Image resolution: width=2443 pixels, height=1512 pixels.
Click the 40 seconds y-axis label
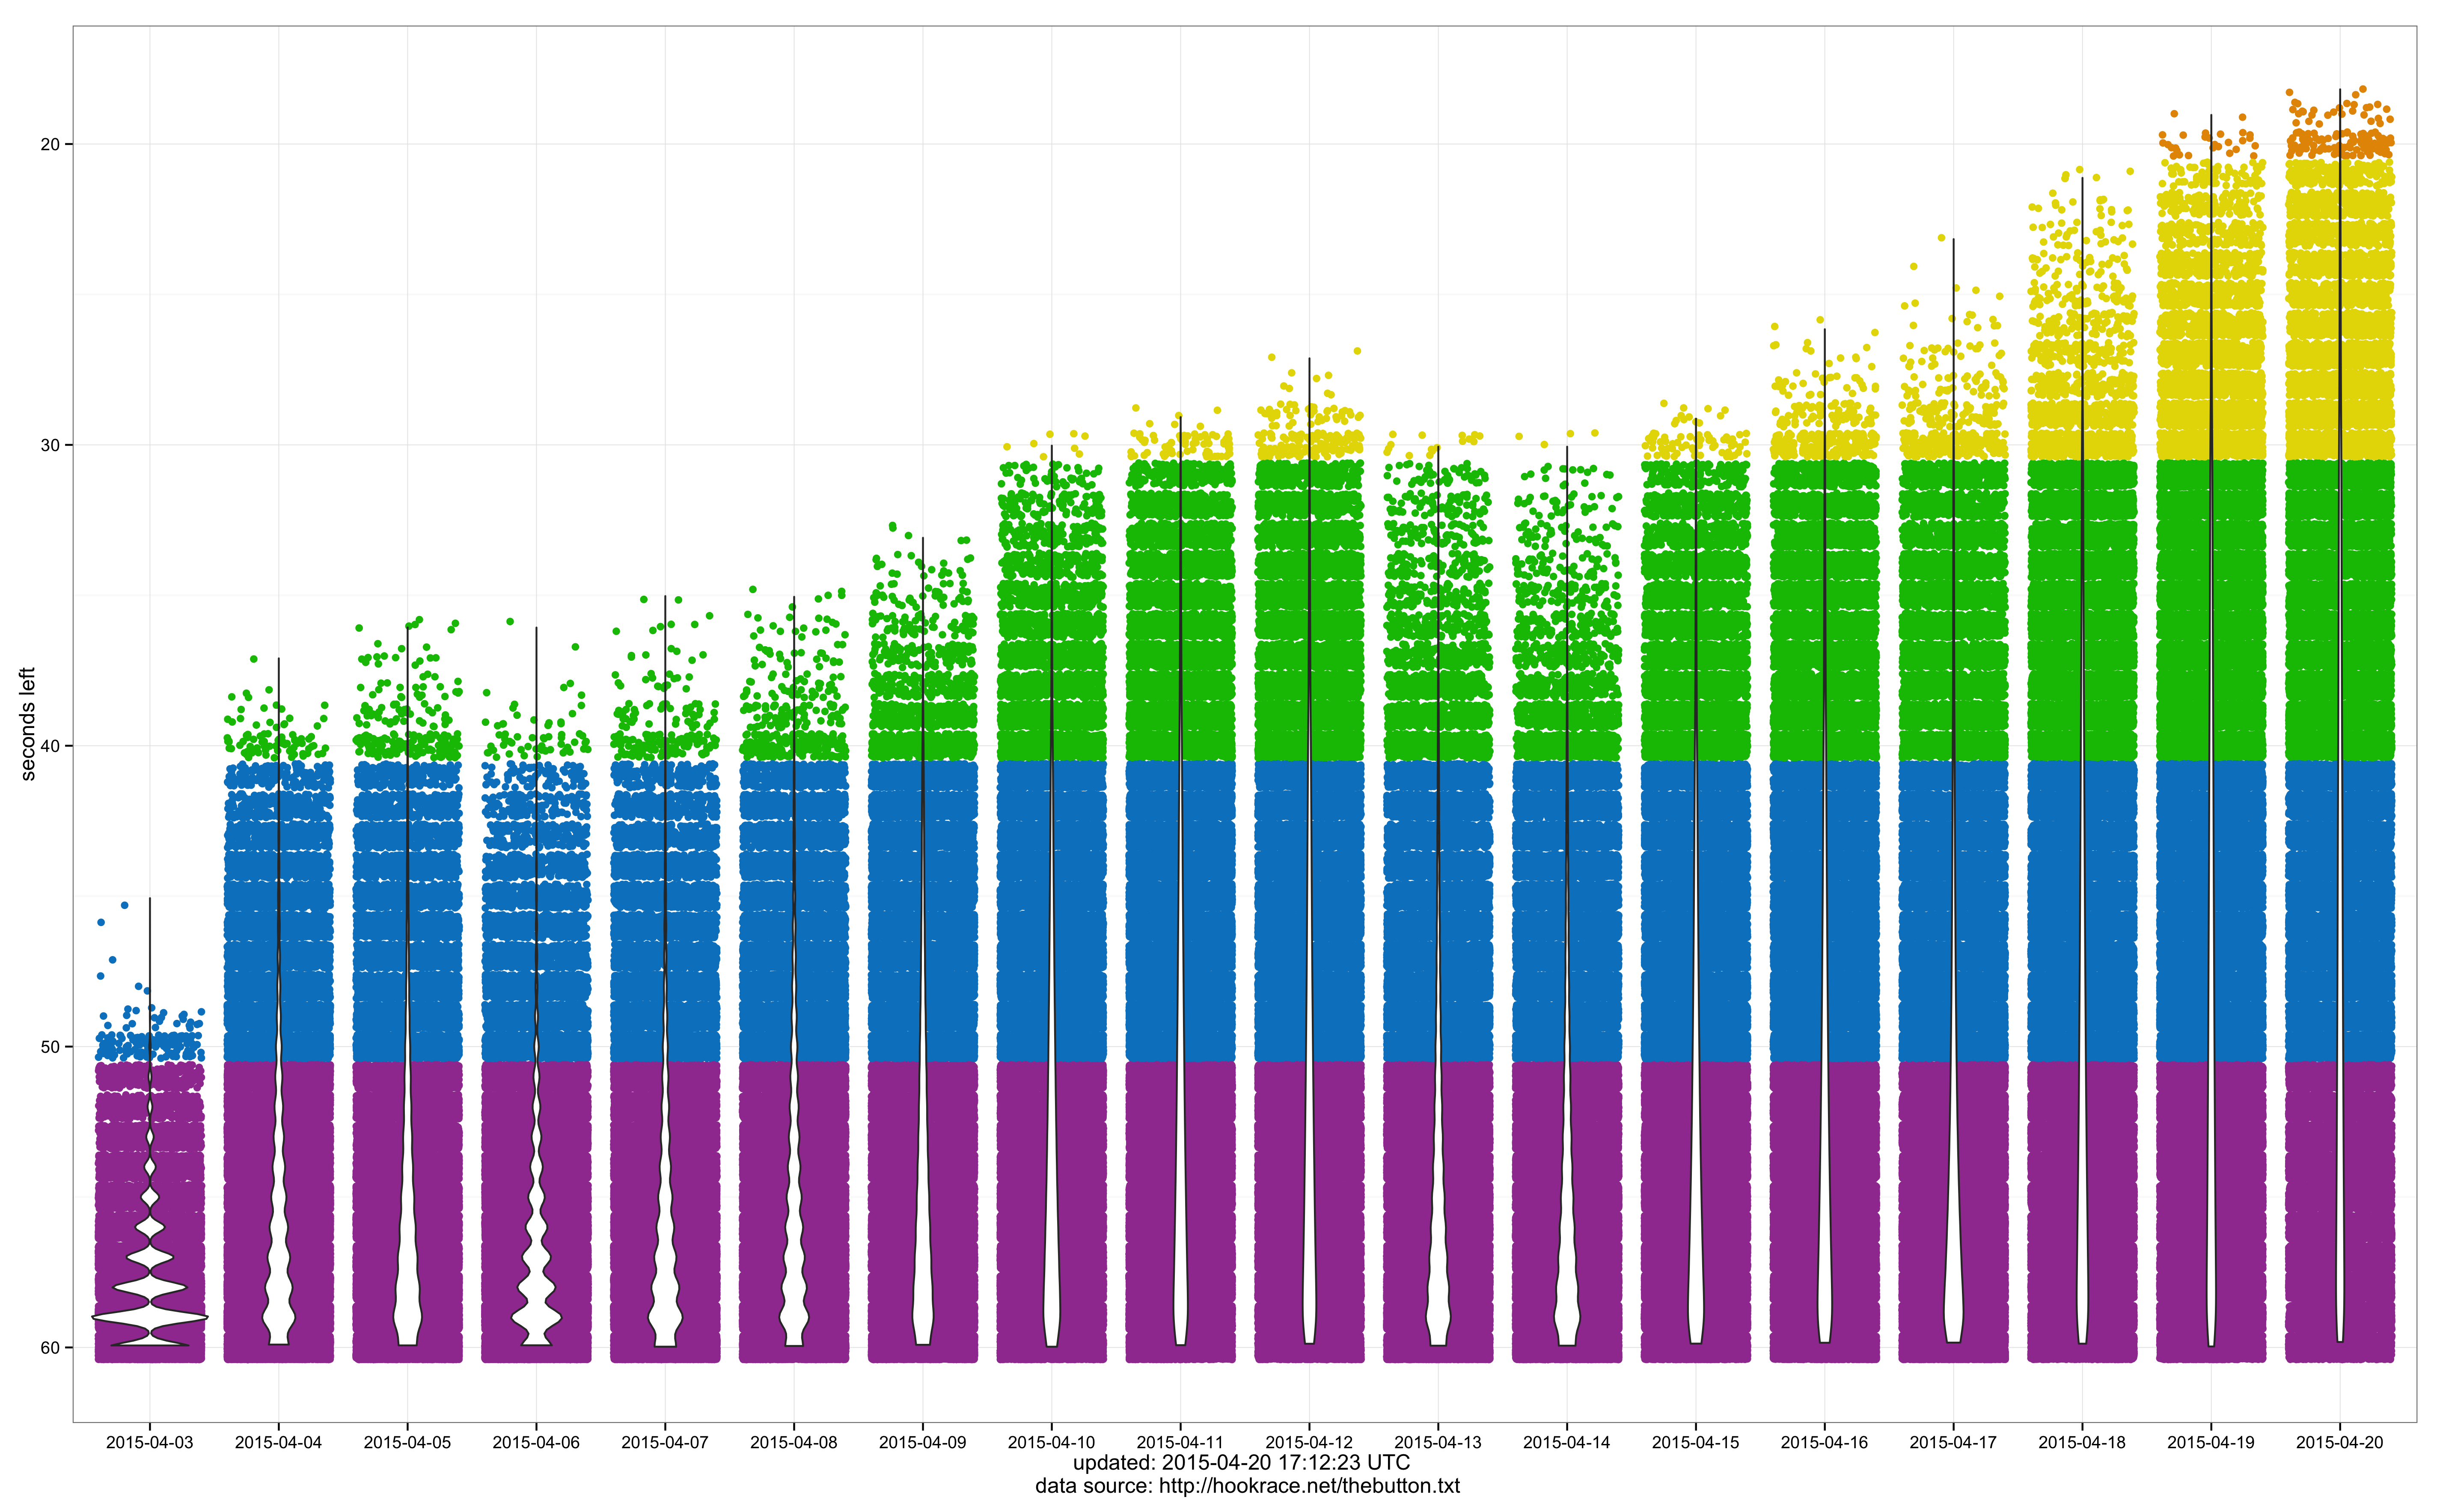(x=50, y=746)
